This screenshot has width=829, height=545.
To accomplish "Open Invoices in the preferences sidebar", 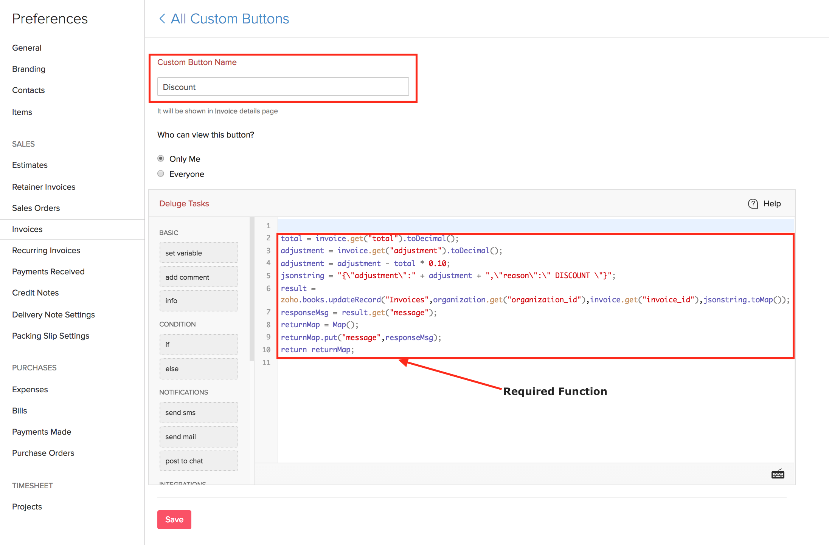I will click(x=27, y=229).
